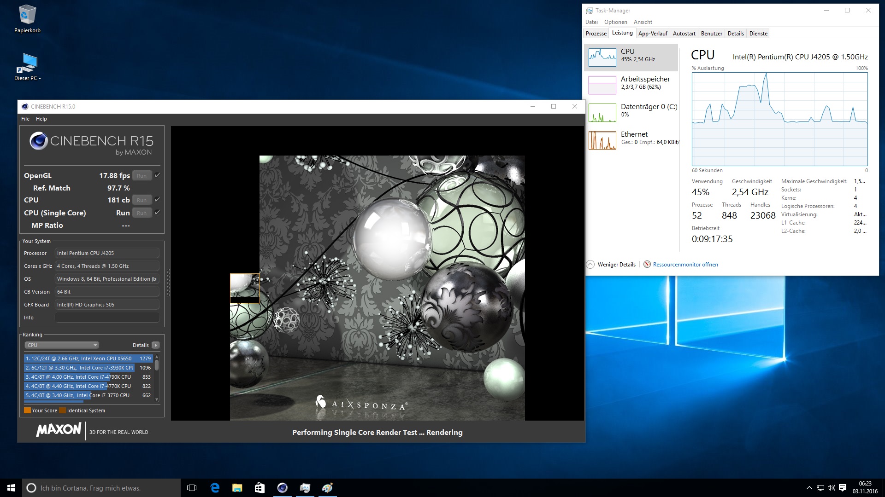Click the ranking list scrollbar down arrow

(x=157, y=399)
